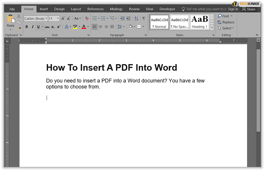Apply superscript formatting
Viewport: 265px width, 171px height.
point(59,27)
